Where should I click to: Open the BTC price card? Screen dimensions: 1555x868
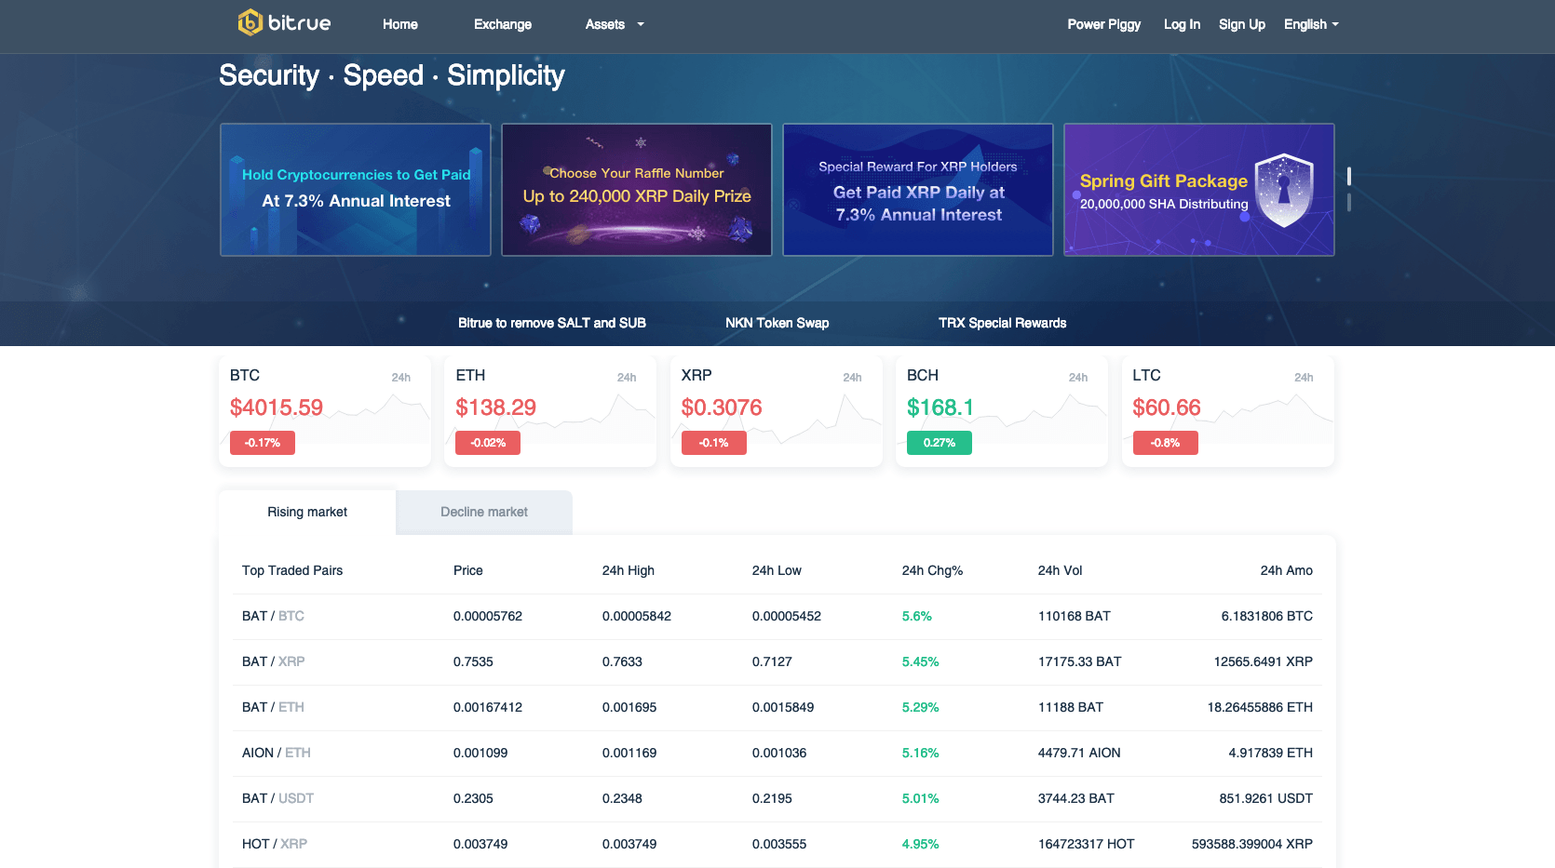[325, 411]
